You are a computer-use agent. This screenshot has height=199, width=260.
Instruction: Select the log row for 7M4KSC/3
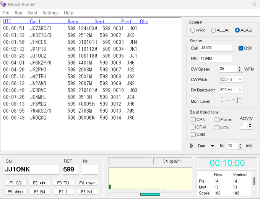[69, 111]
